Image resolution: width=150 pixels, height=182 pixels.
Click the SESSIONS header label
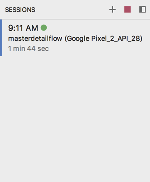pos(20,10)
